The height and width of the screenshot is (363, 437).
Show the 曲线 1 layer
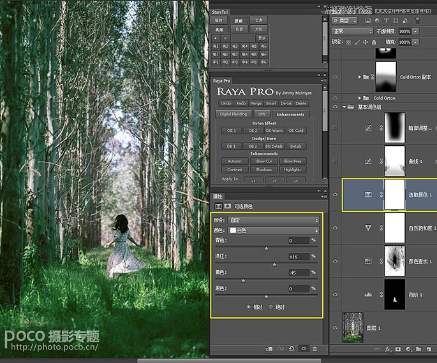(x=336, y=161)
